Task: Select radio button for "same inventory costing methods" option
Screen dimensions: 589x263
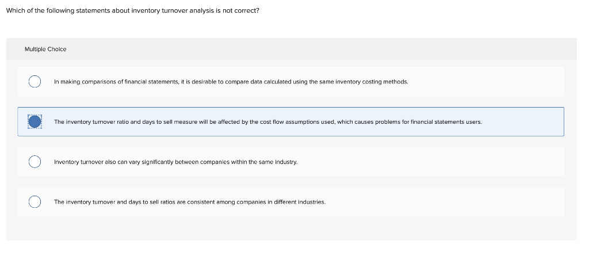Action: (35, 82)
